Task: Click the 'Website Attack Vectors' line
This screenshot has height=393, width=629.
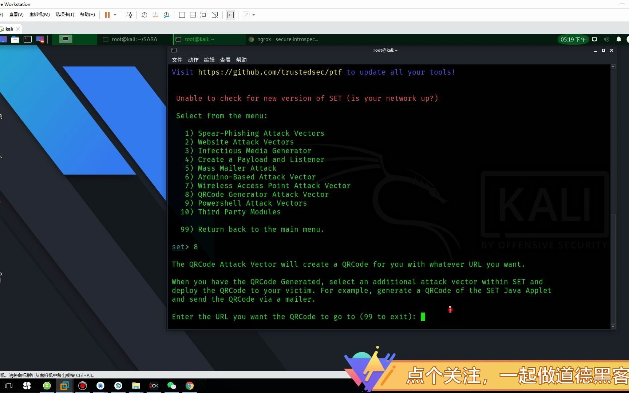Action: point(239,142)
